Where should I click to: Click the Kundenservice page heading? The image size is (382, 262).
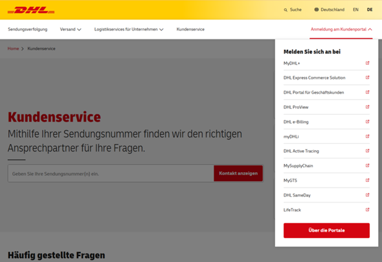[54, 117]
